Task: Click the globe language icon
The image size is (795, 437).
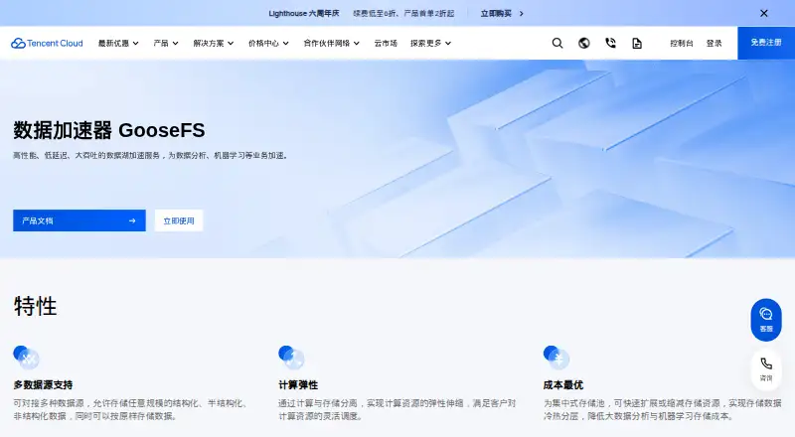Action: [584, 43]
